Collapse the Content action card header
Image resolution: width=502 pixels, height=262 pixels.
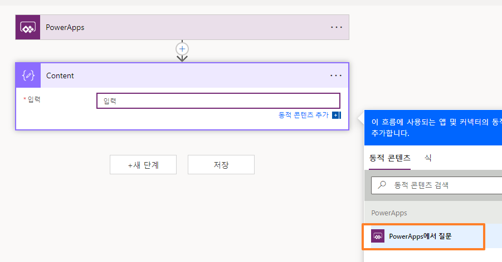click(182, 75)
